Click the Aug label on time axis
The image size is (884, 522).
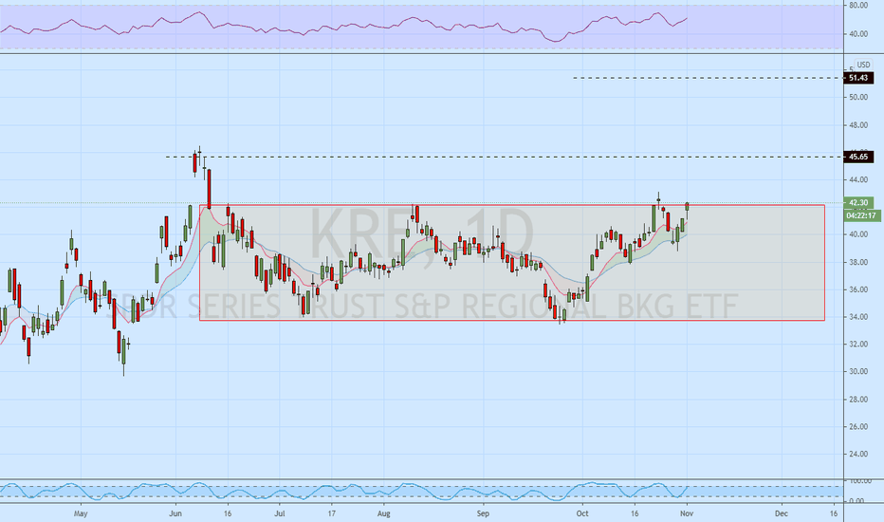(384, 513)
